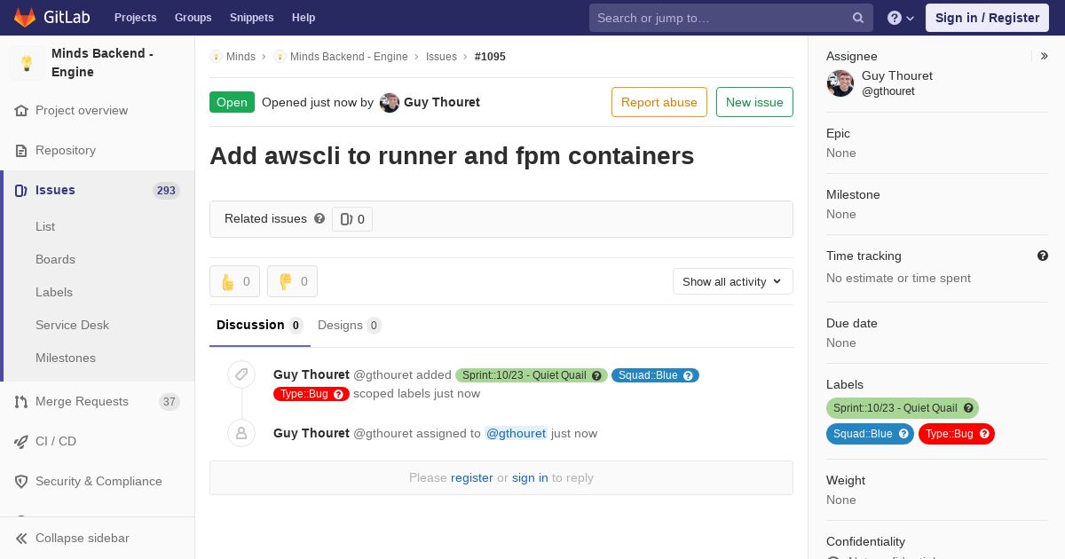The height and width of the screenshot is (559, 1065).
Task: Click Guy Thouret author name link
Action: coord(442,102)
